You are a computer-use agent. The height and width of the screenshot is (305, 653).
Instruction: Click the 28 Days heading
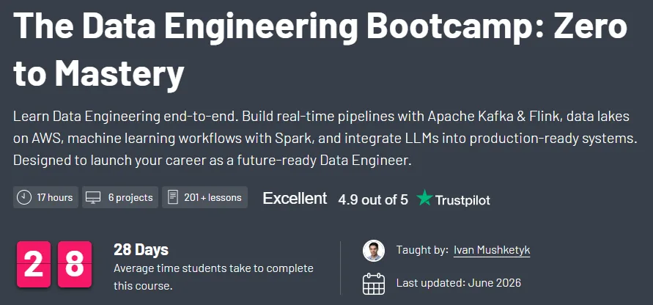tap(141, 249)
